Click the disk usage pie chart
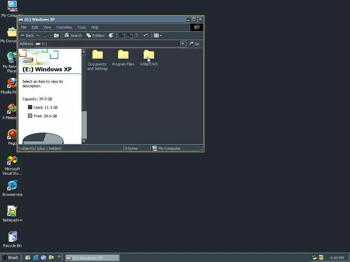350x262 pixels. coord(43,139)
